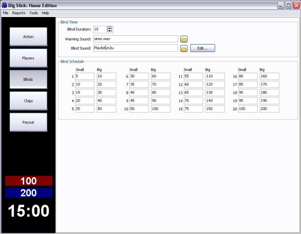Image resolution: width=301 pixels, height=234 pixels.
Task: Click the Big Stick app title icon
Action: (4, 5)
